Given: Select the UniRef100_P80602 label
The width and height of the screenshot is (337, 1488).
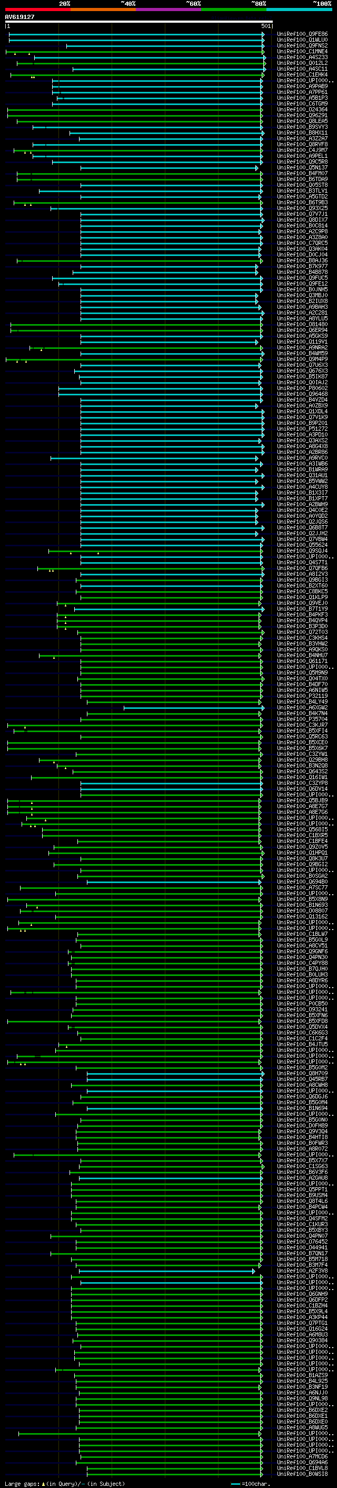Looking at the screenshot, I should [x=302, y=388].
